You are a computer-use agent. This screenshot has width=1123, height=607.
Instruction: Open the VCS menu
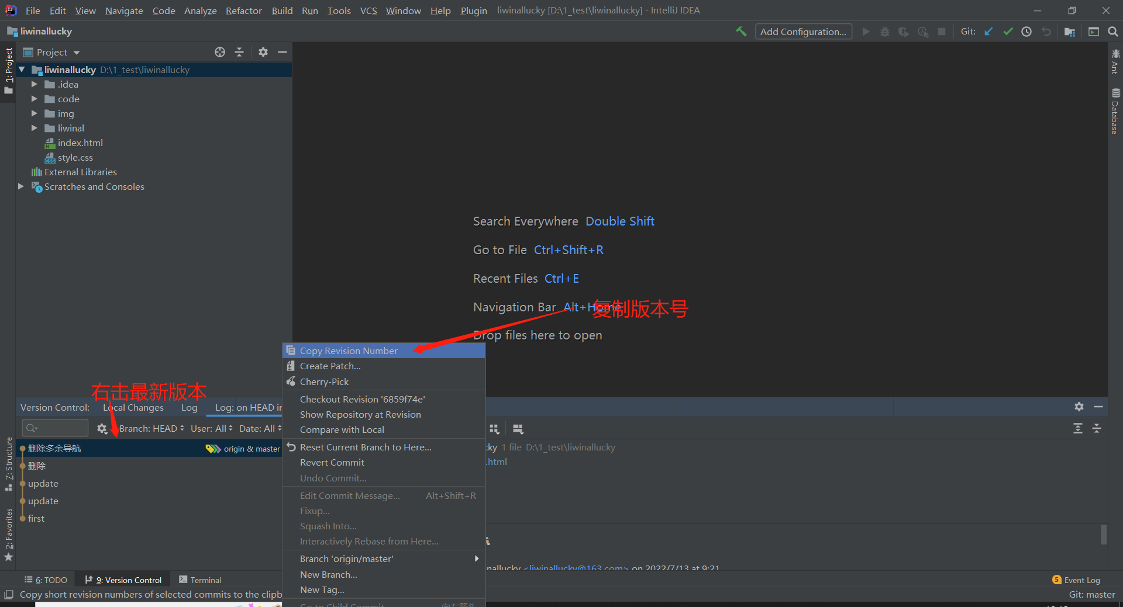tap(368, 11)
